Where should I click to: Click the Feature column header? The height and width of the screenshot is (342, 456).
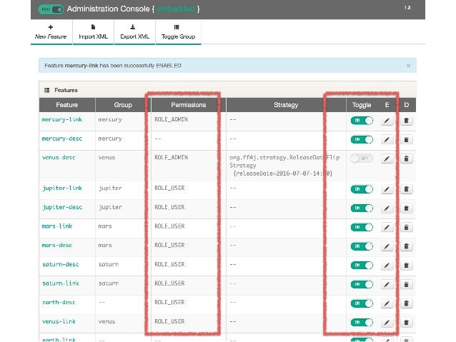coord(67,105)
